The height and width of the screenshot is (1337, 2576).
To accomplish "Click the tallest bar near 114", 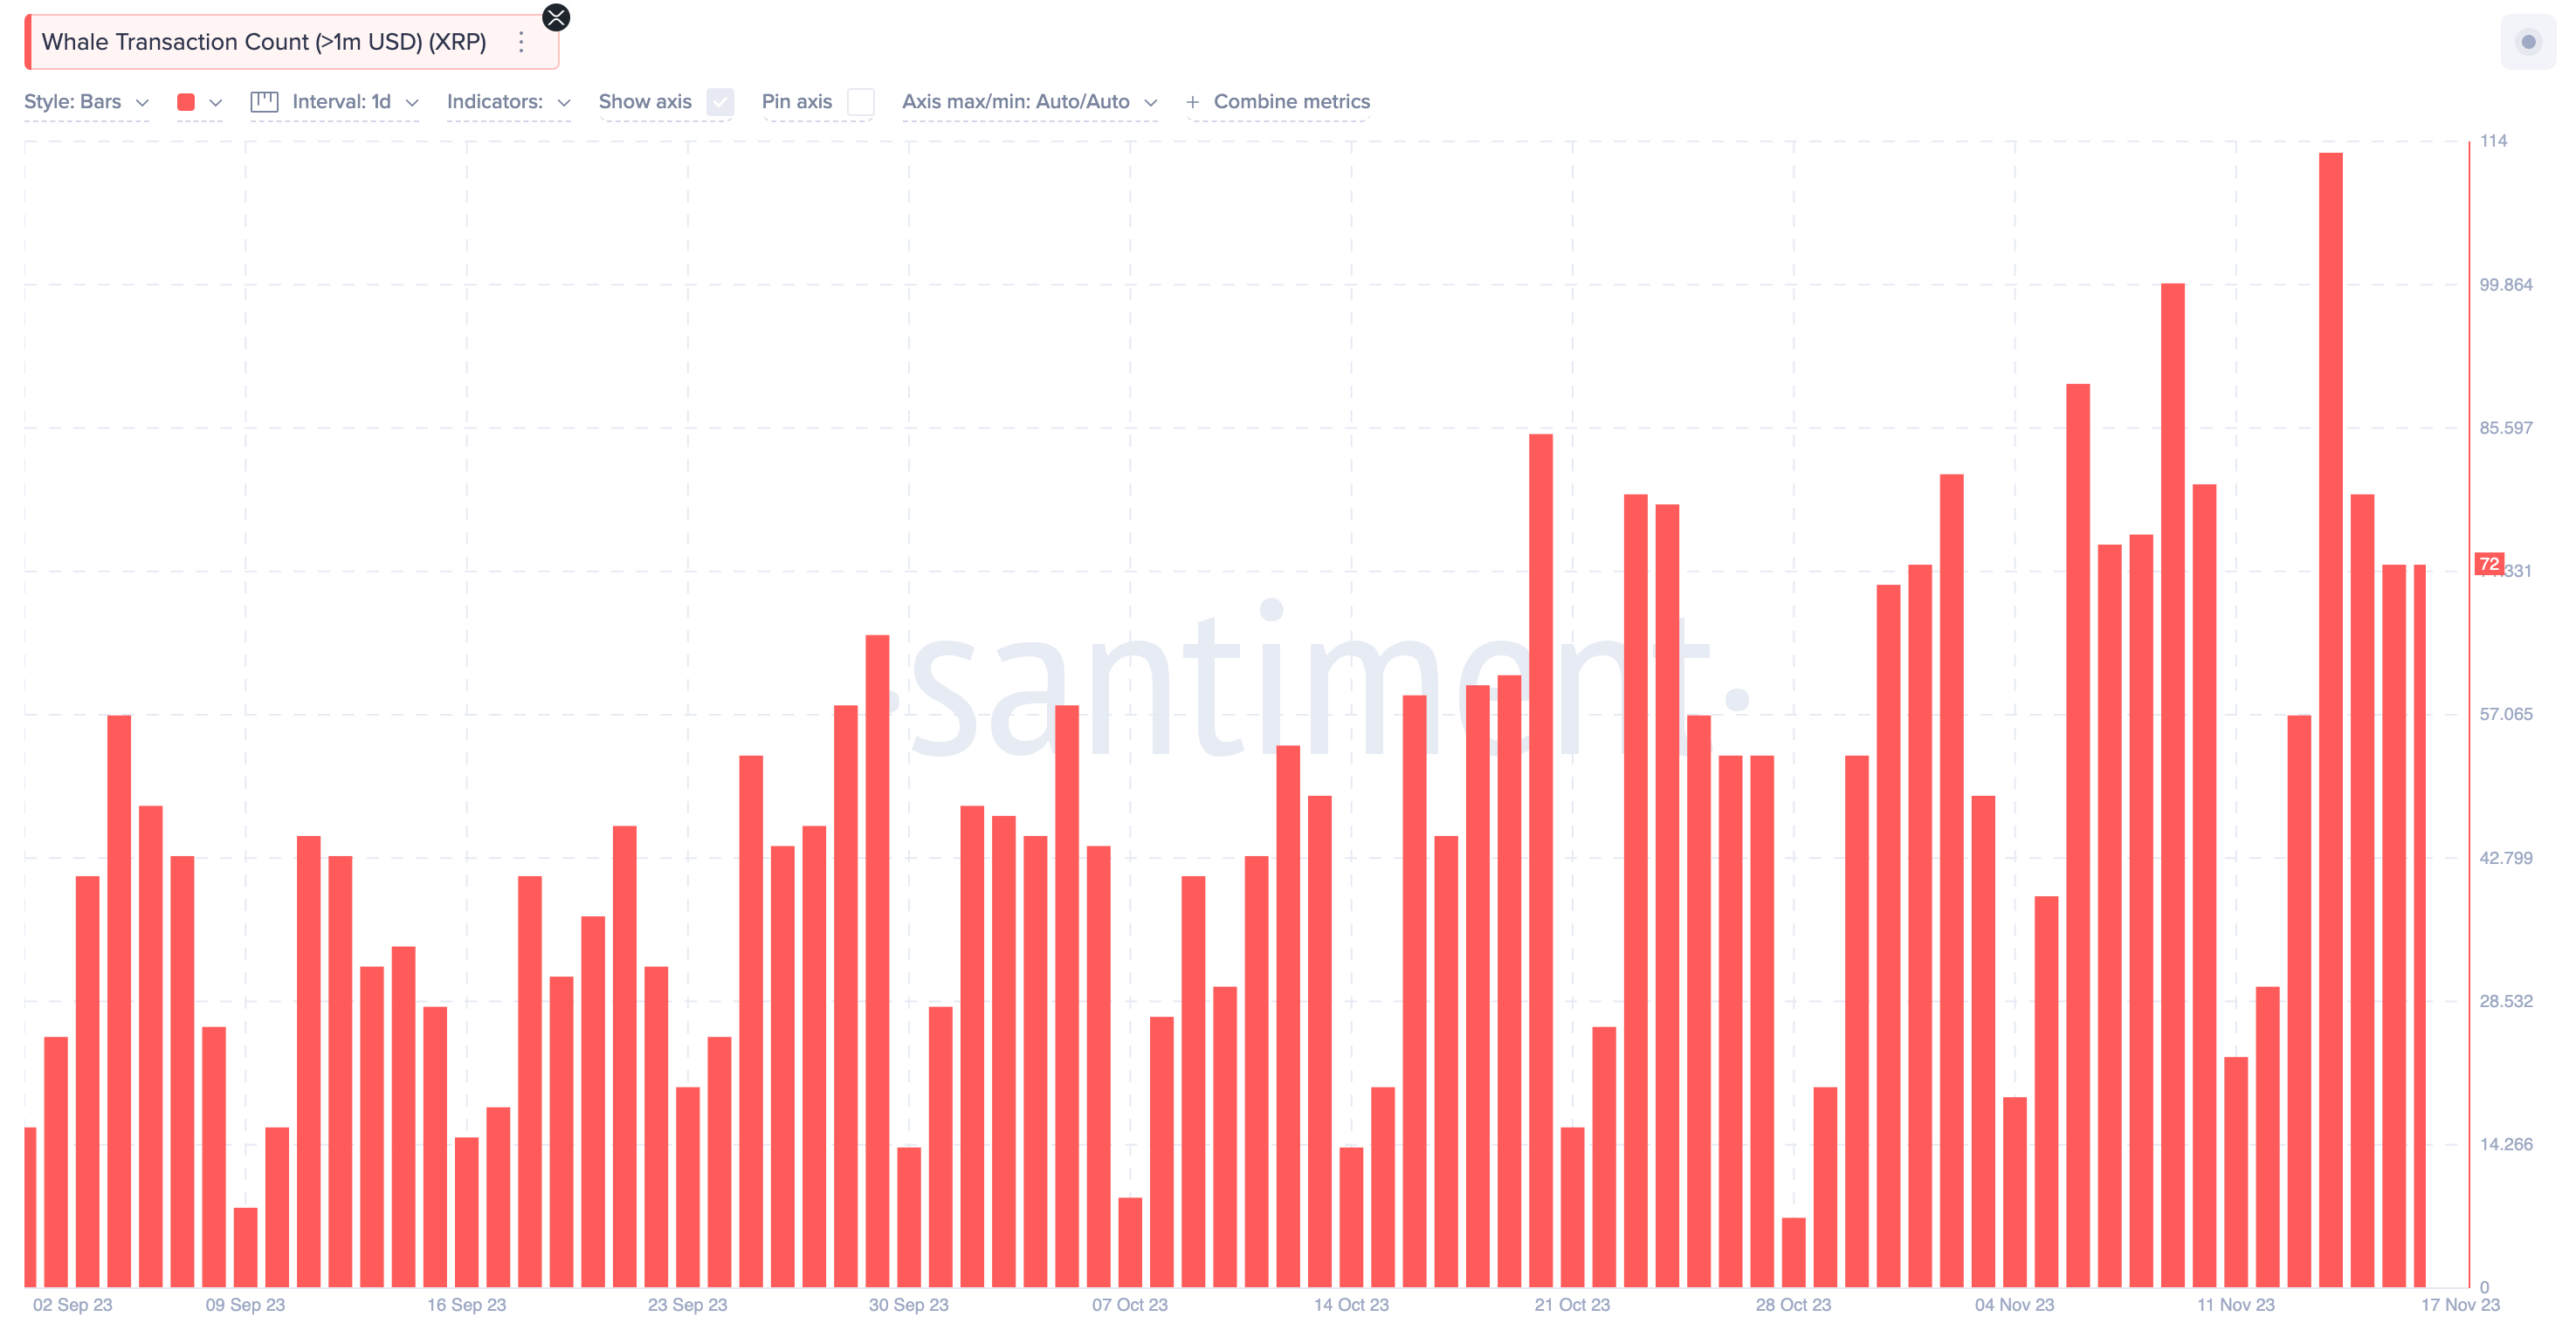I will click(x=2330, y=719).
